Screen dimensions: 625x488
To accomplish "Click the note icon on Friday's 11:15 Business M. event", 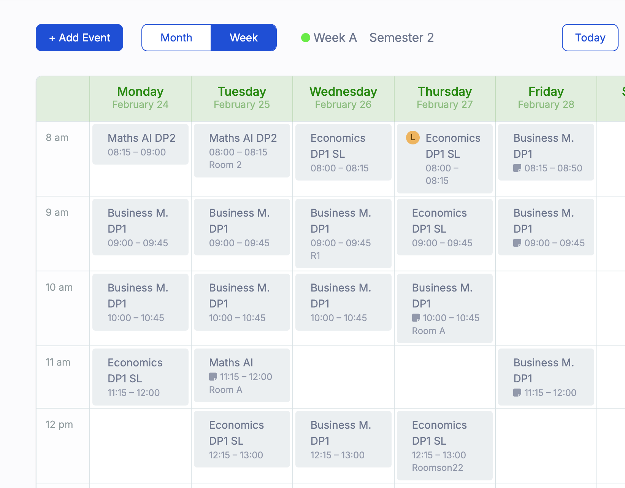I will pyautogui.click(x=518, y=393).
